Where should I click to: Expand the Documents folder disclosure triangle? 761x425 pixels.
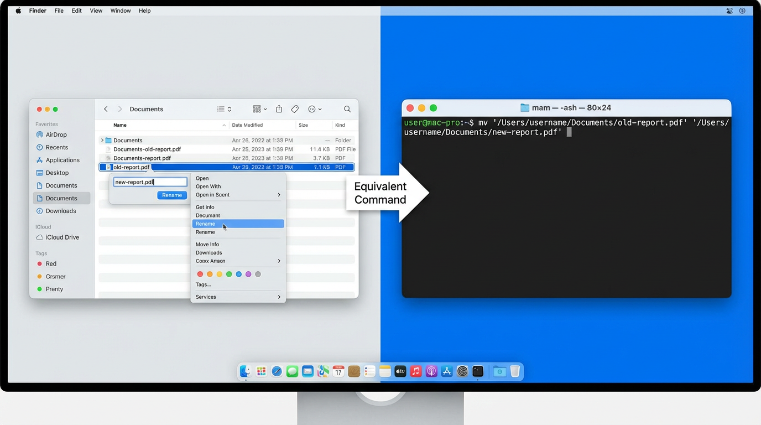tap(102, 140)
